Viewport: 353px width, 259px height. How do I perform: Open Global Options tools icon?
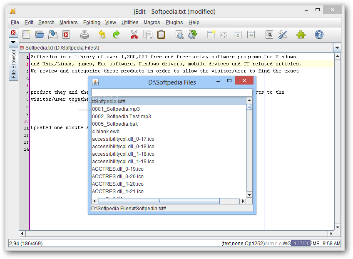(283, 35)
